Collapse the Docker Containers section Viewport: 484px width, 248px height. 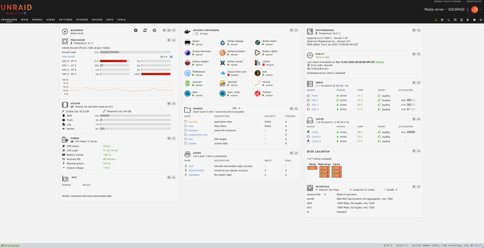296,30
